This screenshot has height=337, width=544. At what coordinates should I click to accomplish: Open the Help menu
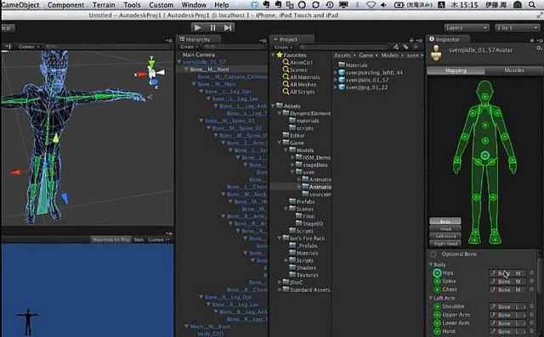click(221, 5)
